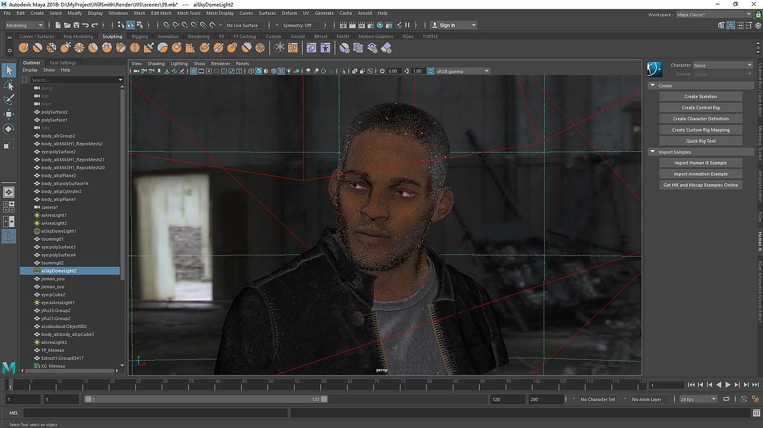
Task: Activate the Lasso select tool
Action: click(x=8, y=85)
